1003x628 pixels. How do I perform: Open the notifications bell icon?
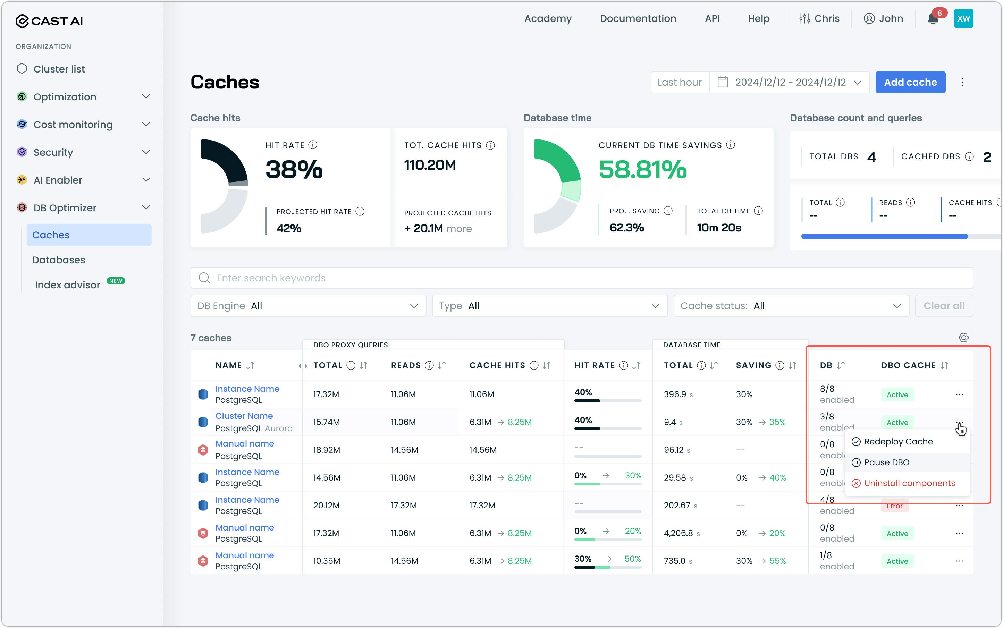(933, 19)
